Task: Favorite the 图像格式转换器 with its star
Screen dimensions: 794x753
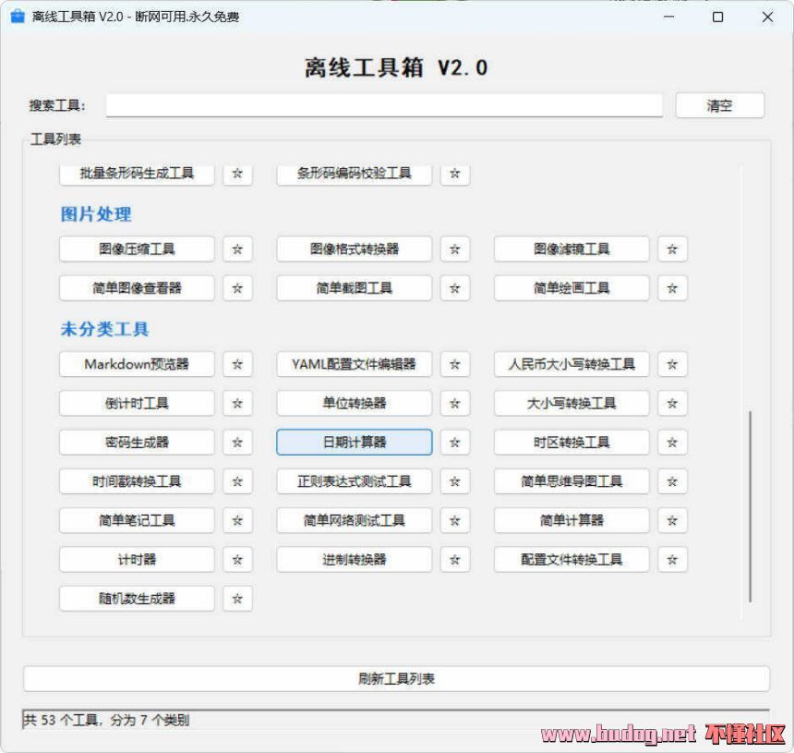Action: click(x=454, y=249)
